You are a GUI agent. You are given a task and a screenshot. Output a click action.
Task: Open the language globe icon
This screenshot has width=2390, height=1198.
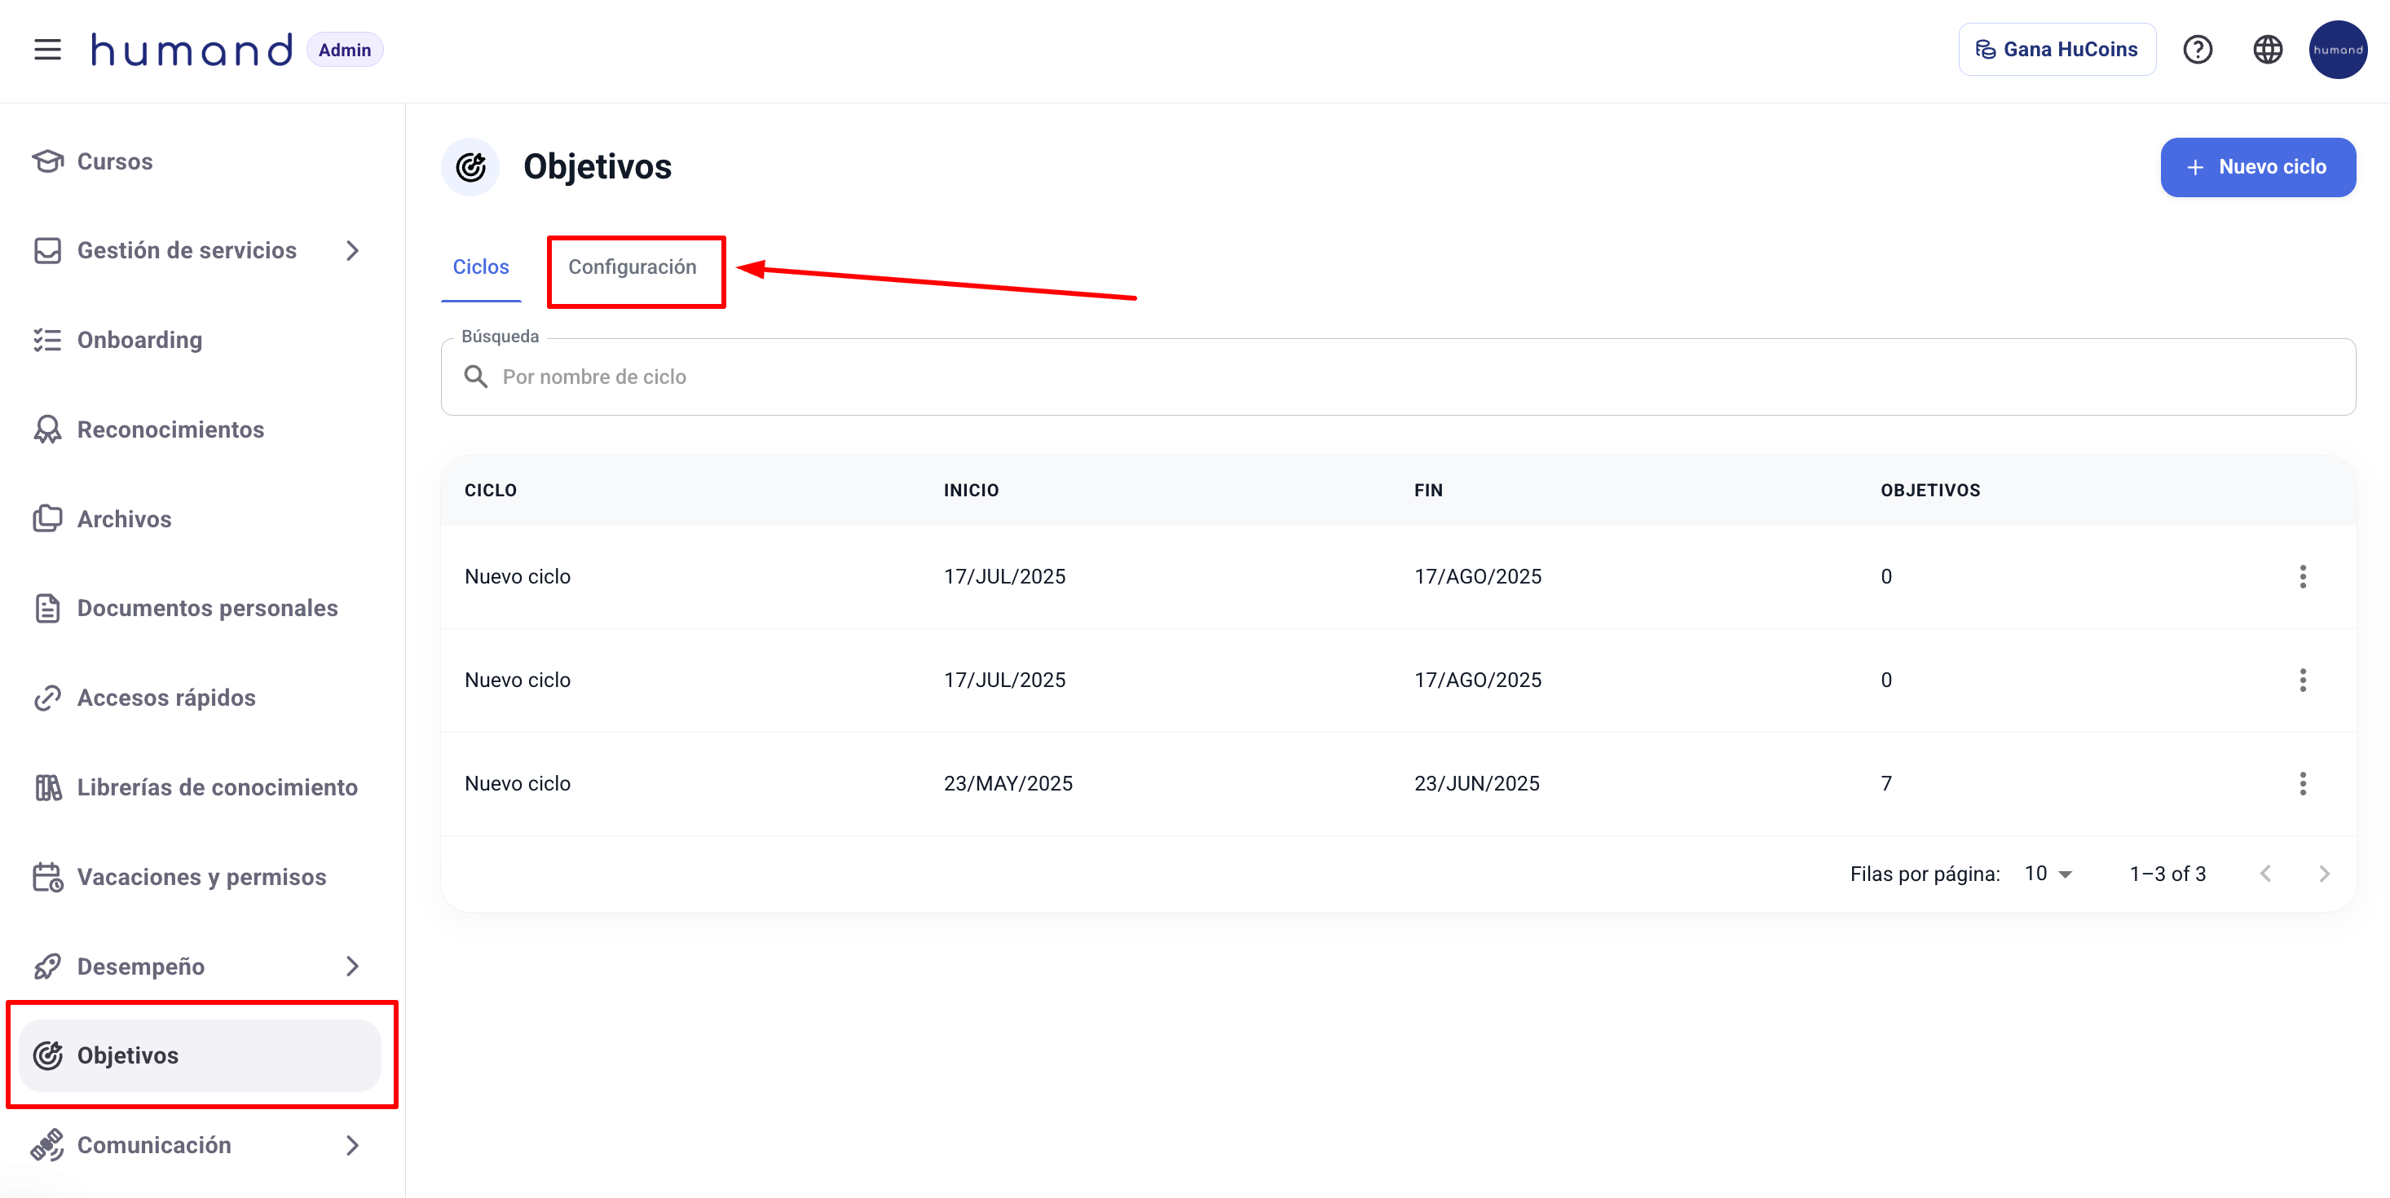click(2268, 49)
